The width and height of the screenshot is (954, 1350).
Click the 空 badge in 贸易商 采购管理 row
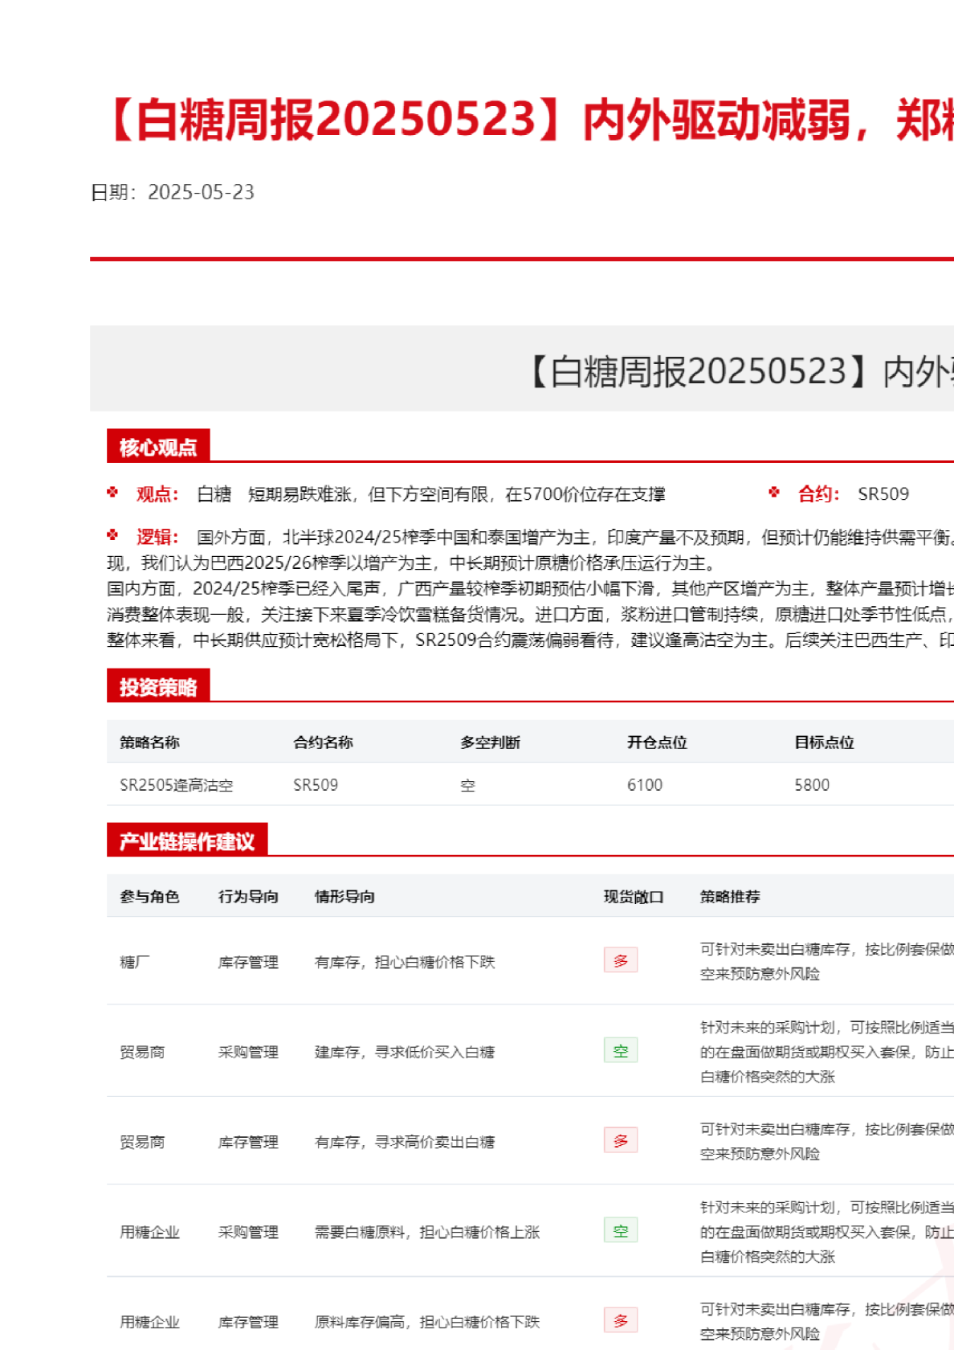(621, 1051)
